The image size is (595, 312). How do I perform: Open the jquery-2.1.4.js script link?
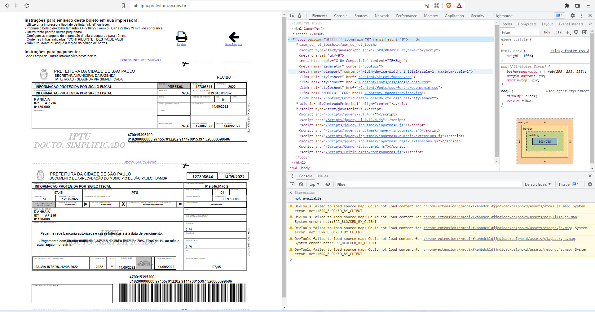tap(350, 114)
